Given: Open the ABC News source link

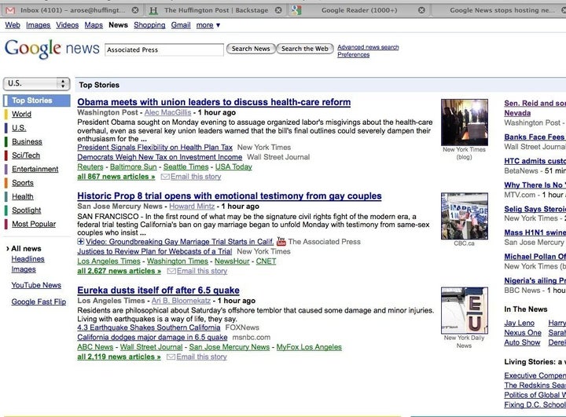Looking at the screenshot, I should pos(95,347).
